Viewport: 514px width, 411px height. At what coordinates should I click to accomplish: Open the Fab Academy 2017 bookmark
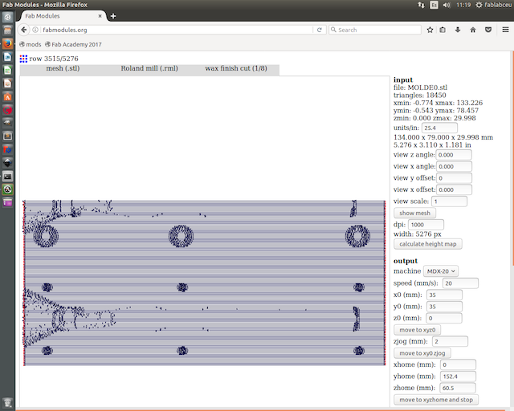pos(73,44)
